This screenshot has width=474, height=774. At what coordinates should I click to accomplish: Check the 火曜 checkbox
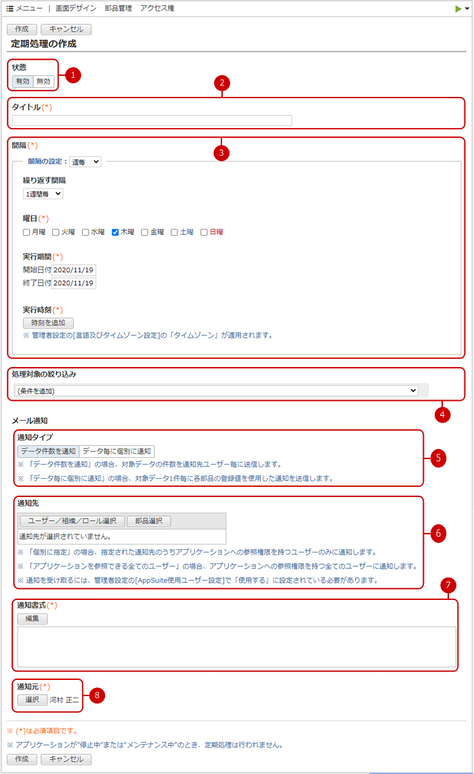pyautogui.click(x=56, y=232)
